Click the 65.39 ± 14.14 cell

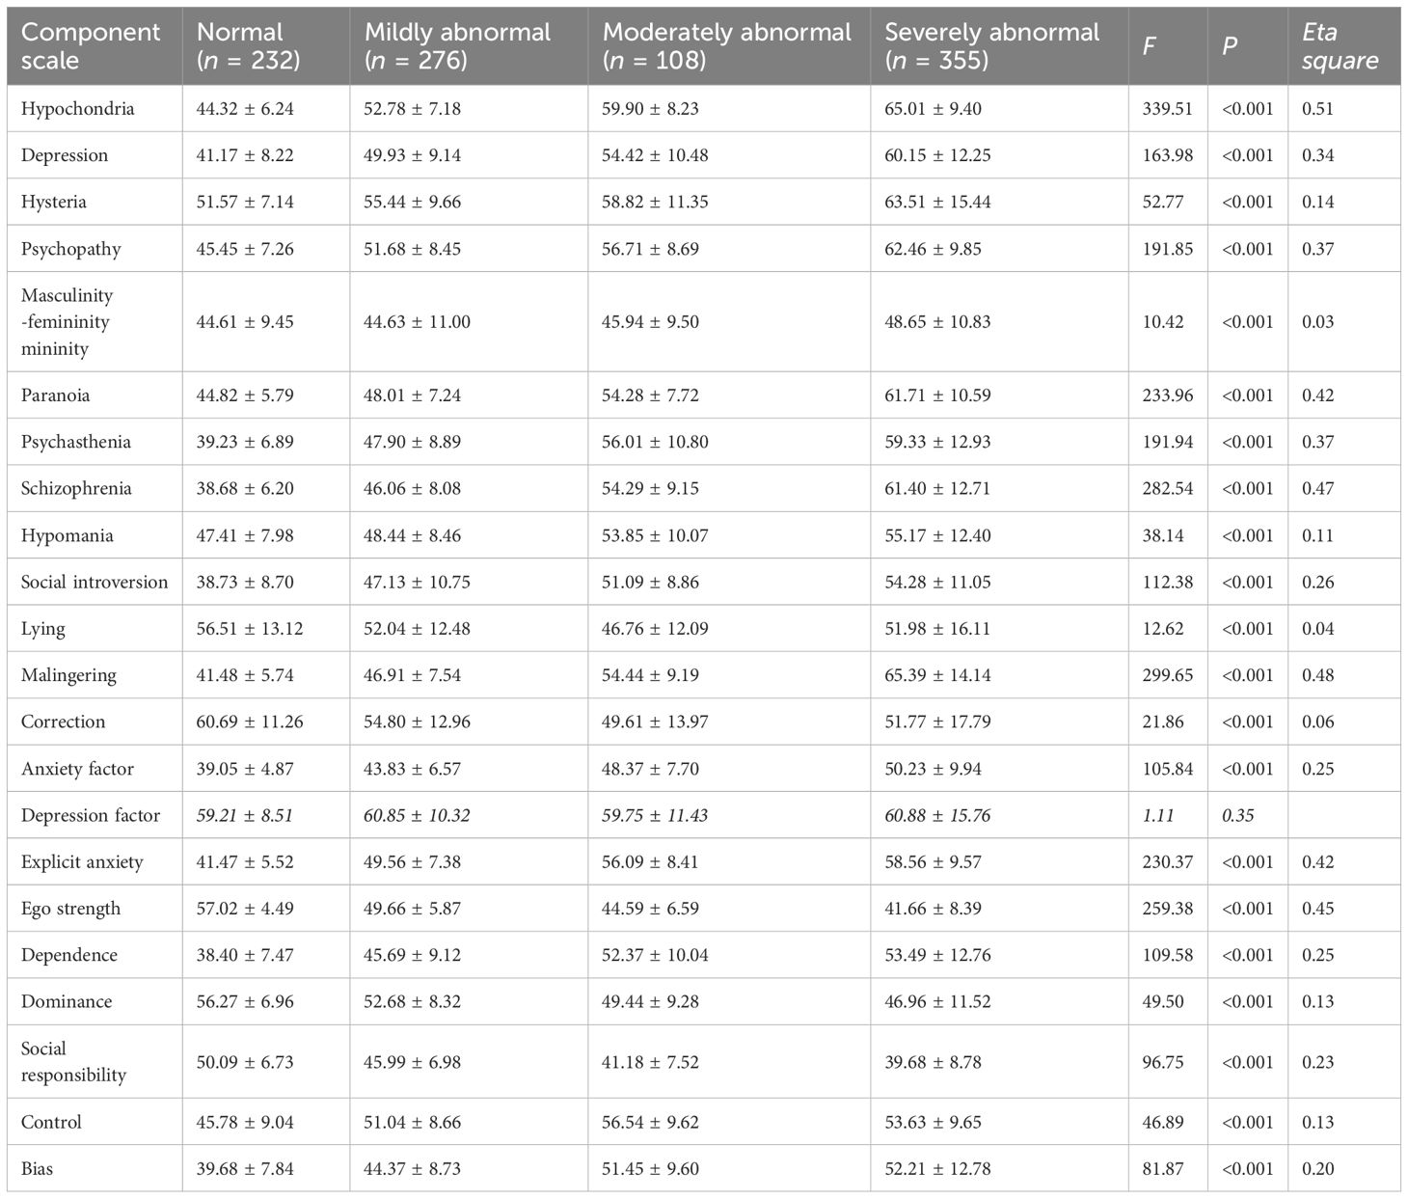coord(937,675)
